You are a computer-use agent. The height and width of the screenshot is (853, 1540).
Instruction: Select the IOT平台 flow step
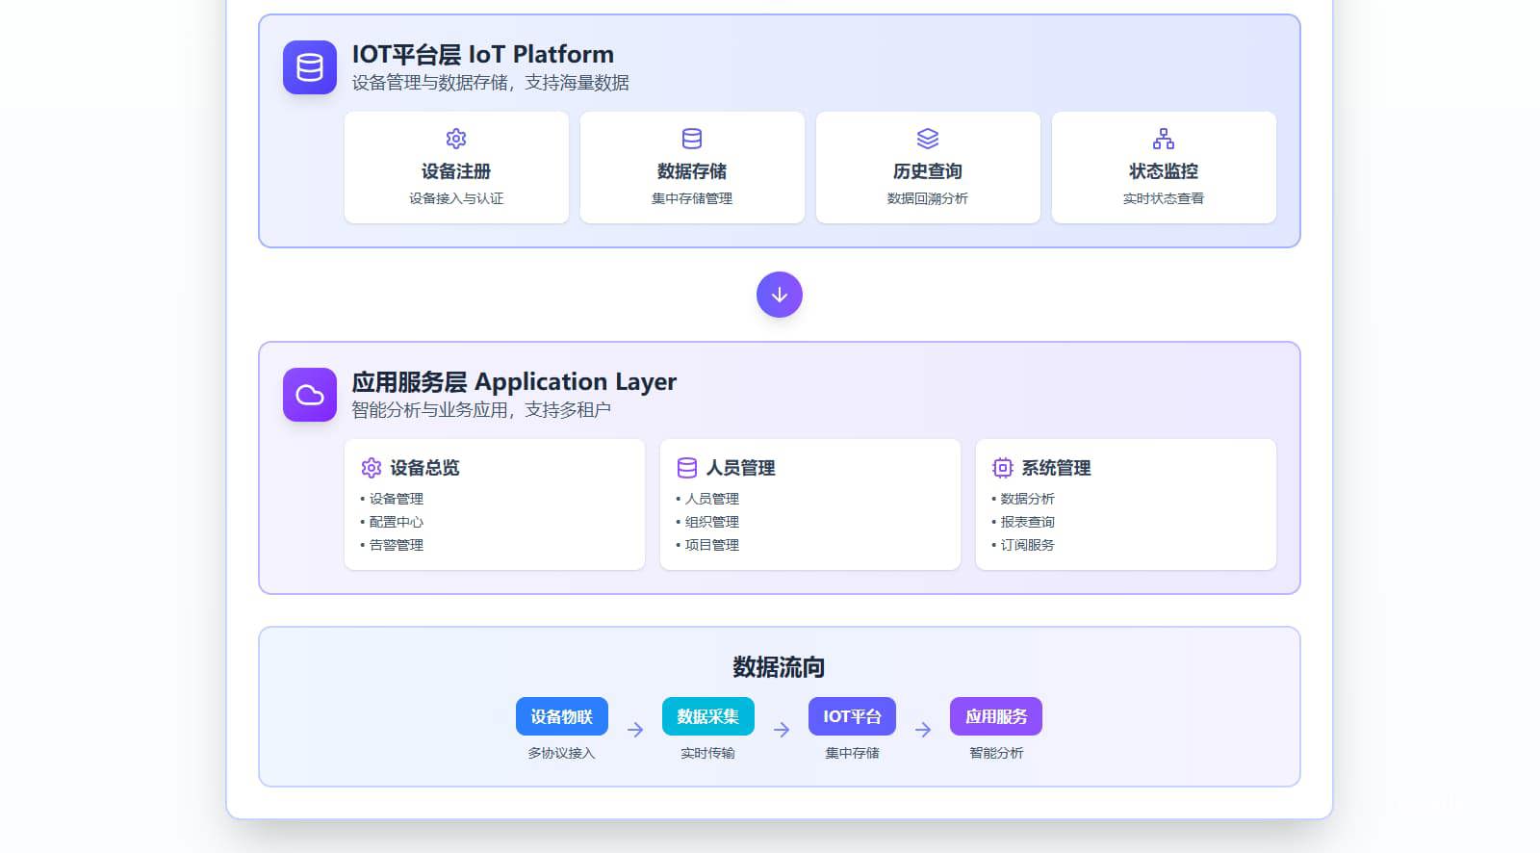pos(852,716)
